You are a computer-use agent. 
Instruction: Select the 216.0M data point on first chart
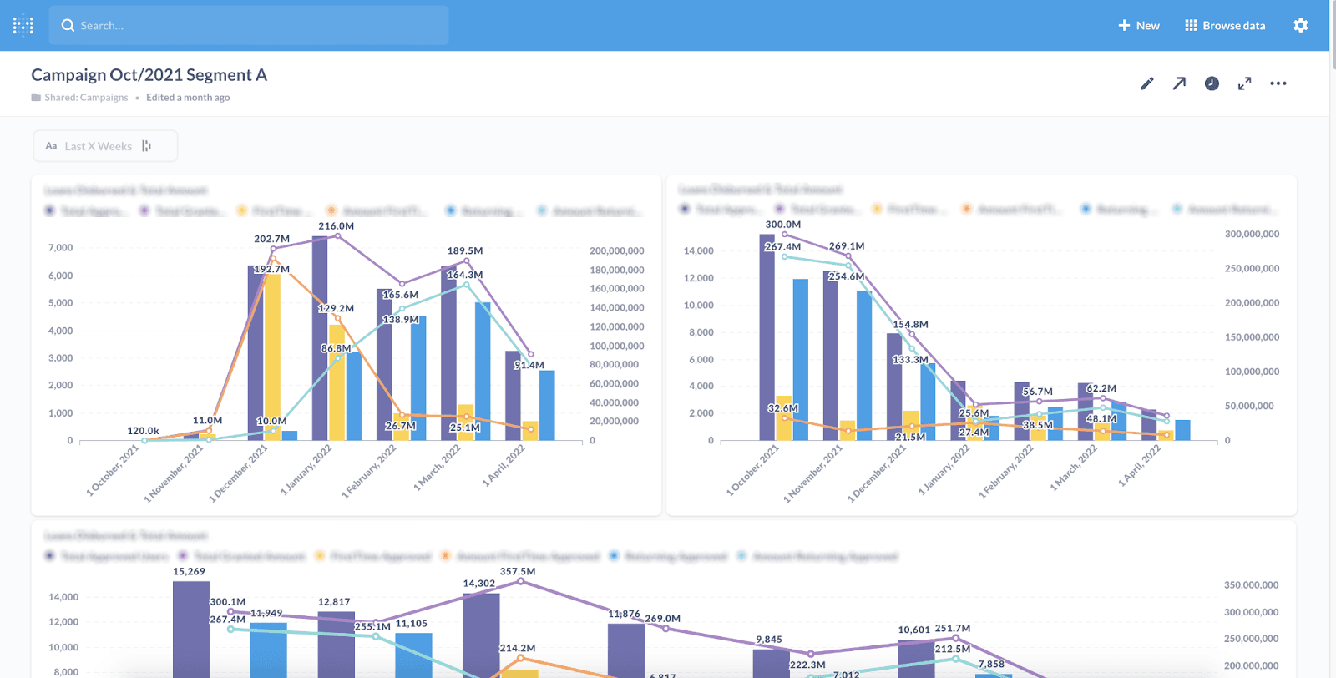[337, 236]
